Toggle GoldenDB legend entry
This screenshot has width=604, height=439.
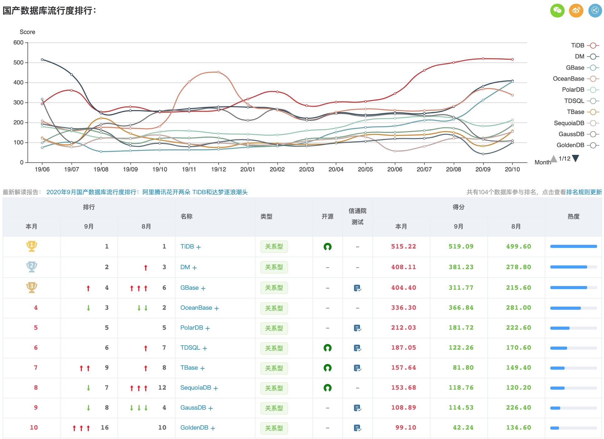coord(577,145)
